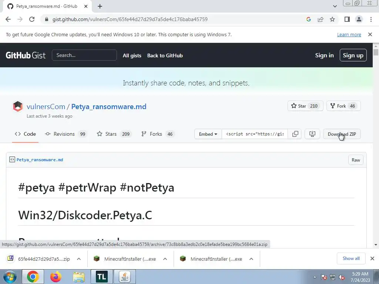This screenshot has height=284, width=379.
Task: Show hidden system tray icons
Action: tap(315, 277)
